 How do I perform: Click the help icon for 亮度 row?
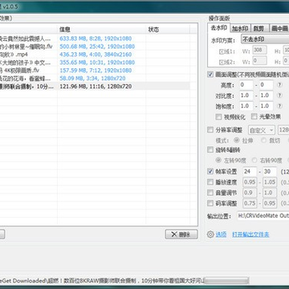[279, 85]
